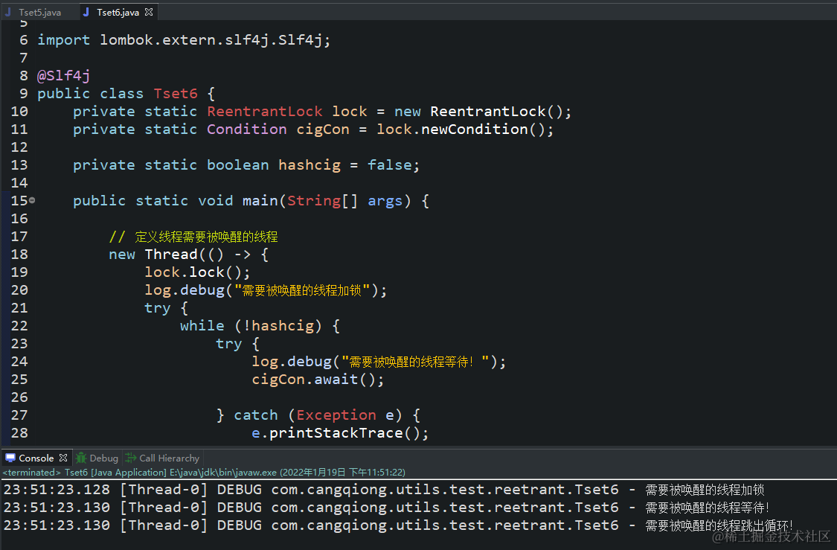The height and width of the screenshot is (550, 837).
Task: Select the Tset6.java editor tab
Action: point(118,13)
